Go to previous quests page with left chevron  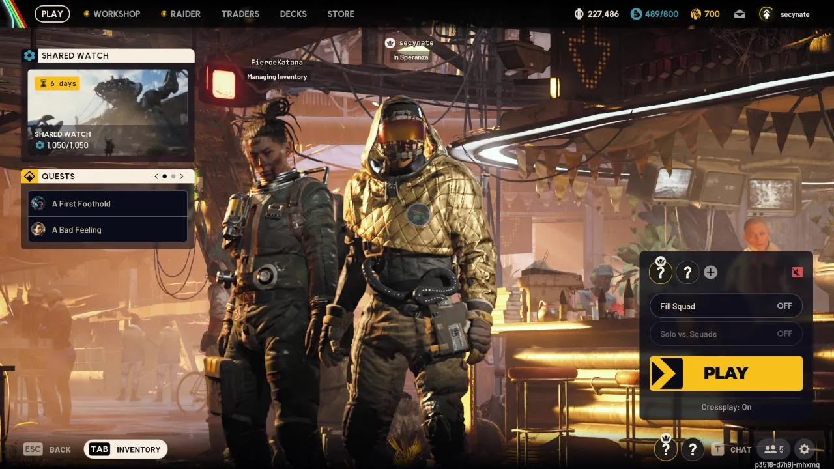(156, 177)
